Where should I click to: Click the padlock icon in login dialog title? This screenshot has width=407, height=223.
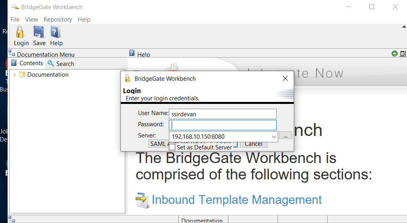[127, 78]
